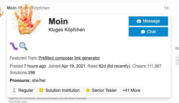This screenshot has height=103, width=179.
Task: Click the Cheers 111,987 stat
Action: point(147,66)
